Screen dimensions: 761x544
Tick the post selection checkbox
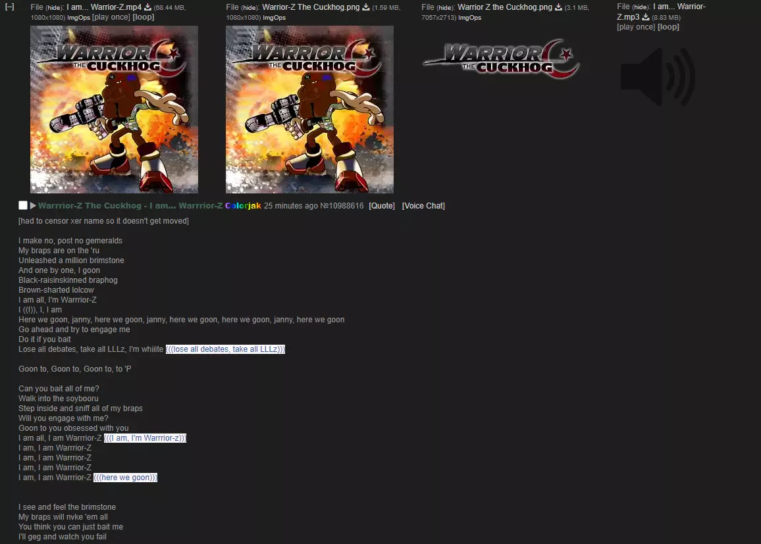pyautogui.click(x=23, y=205)
